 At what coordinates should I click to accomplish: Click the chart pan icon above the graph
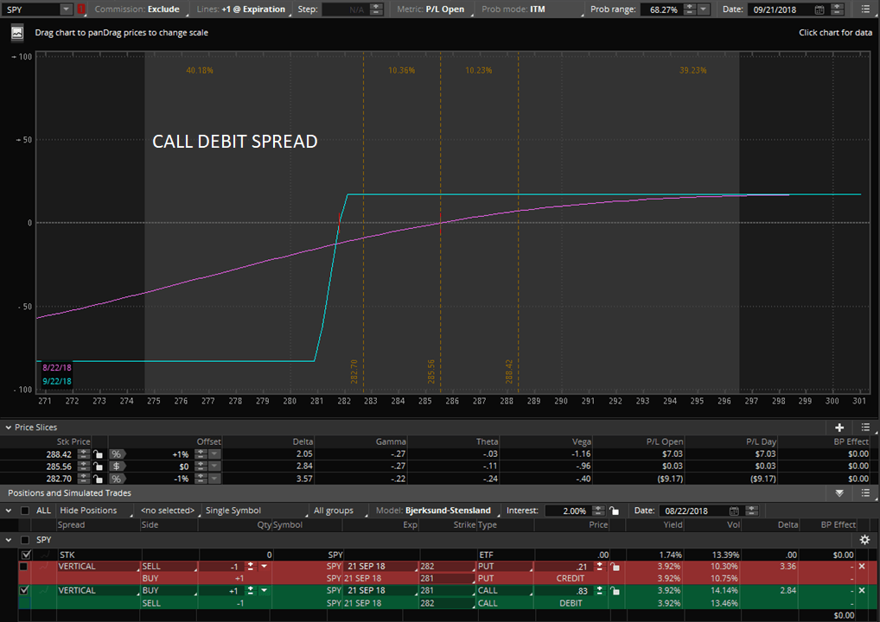pos(16,32)
